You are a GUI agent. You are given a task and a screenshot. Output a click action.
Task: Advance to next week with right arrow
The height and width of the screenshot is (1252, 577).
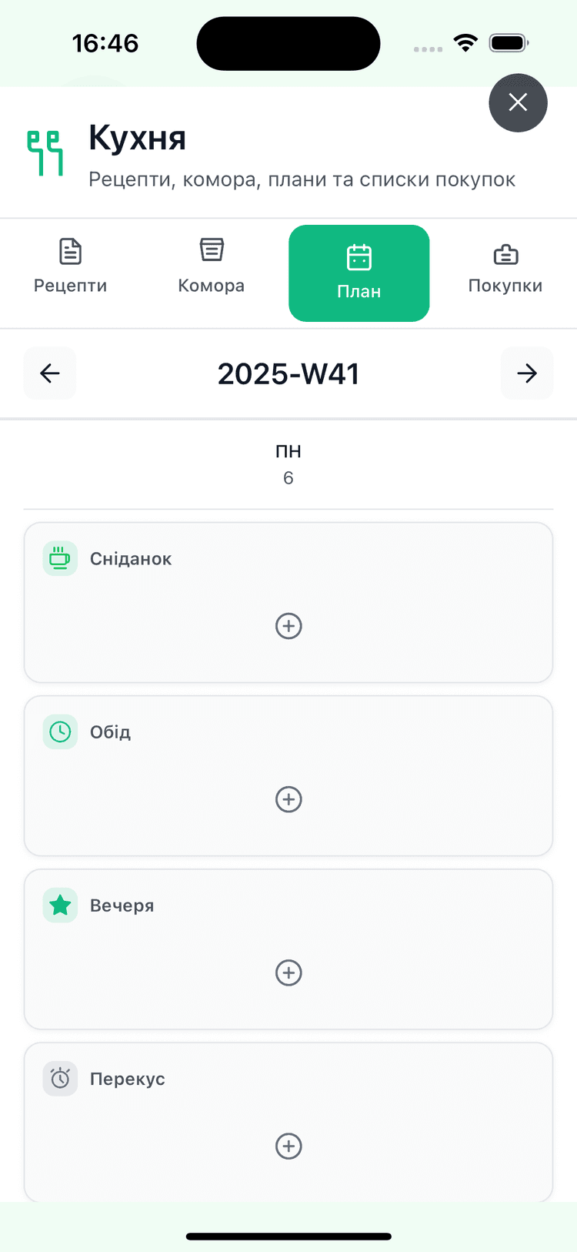(527, 373)
